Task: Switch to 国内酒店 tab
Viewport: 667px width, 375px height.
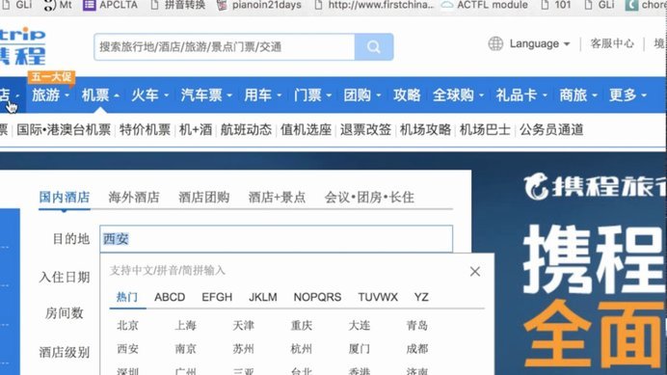Action: coord(65,197)
